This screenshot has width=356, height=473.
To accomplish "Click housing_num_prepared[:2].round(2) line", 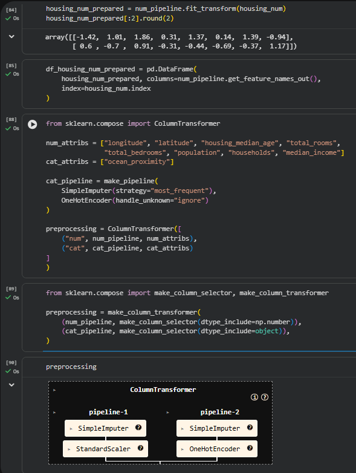I will [110, 18].
